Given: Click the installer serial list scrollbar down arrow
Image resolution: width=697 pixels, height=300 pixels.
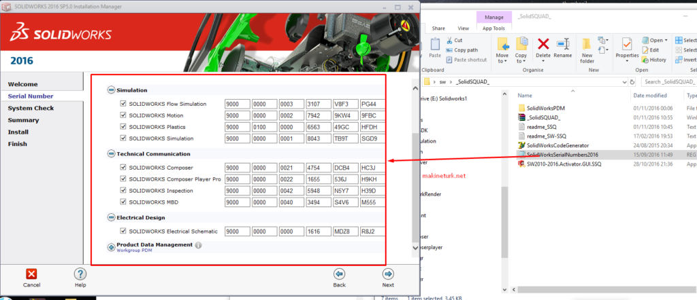Looking at the screenshot, I should [416, 247].
